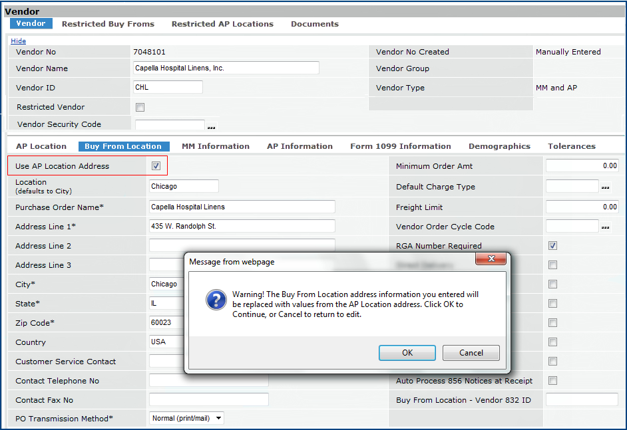The width and height of the screenshot is (627, 430).
Task: Click the Vendor Name input field
Action: click(x=226, y=68)
